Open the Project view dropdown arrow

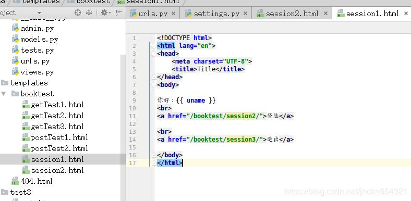(x=39, y=13)
